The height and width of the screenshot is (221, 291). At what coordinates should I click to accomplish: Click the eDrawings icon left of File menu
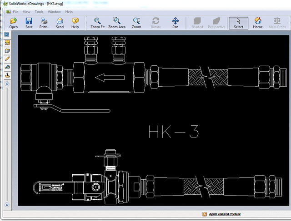coord(8,12)
